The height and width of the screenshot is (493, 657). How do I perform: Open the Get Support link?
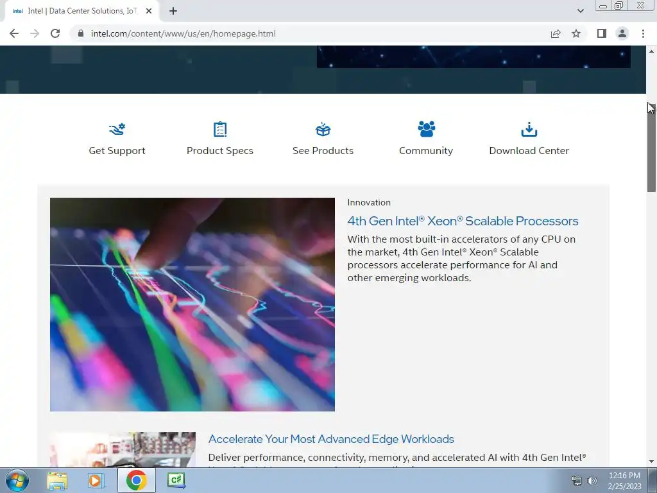coord(117,150)
